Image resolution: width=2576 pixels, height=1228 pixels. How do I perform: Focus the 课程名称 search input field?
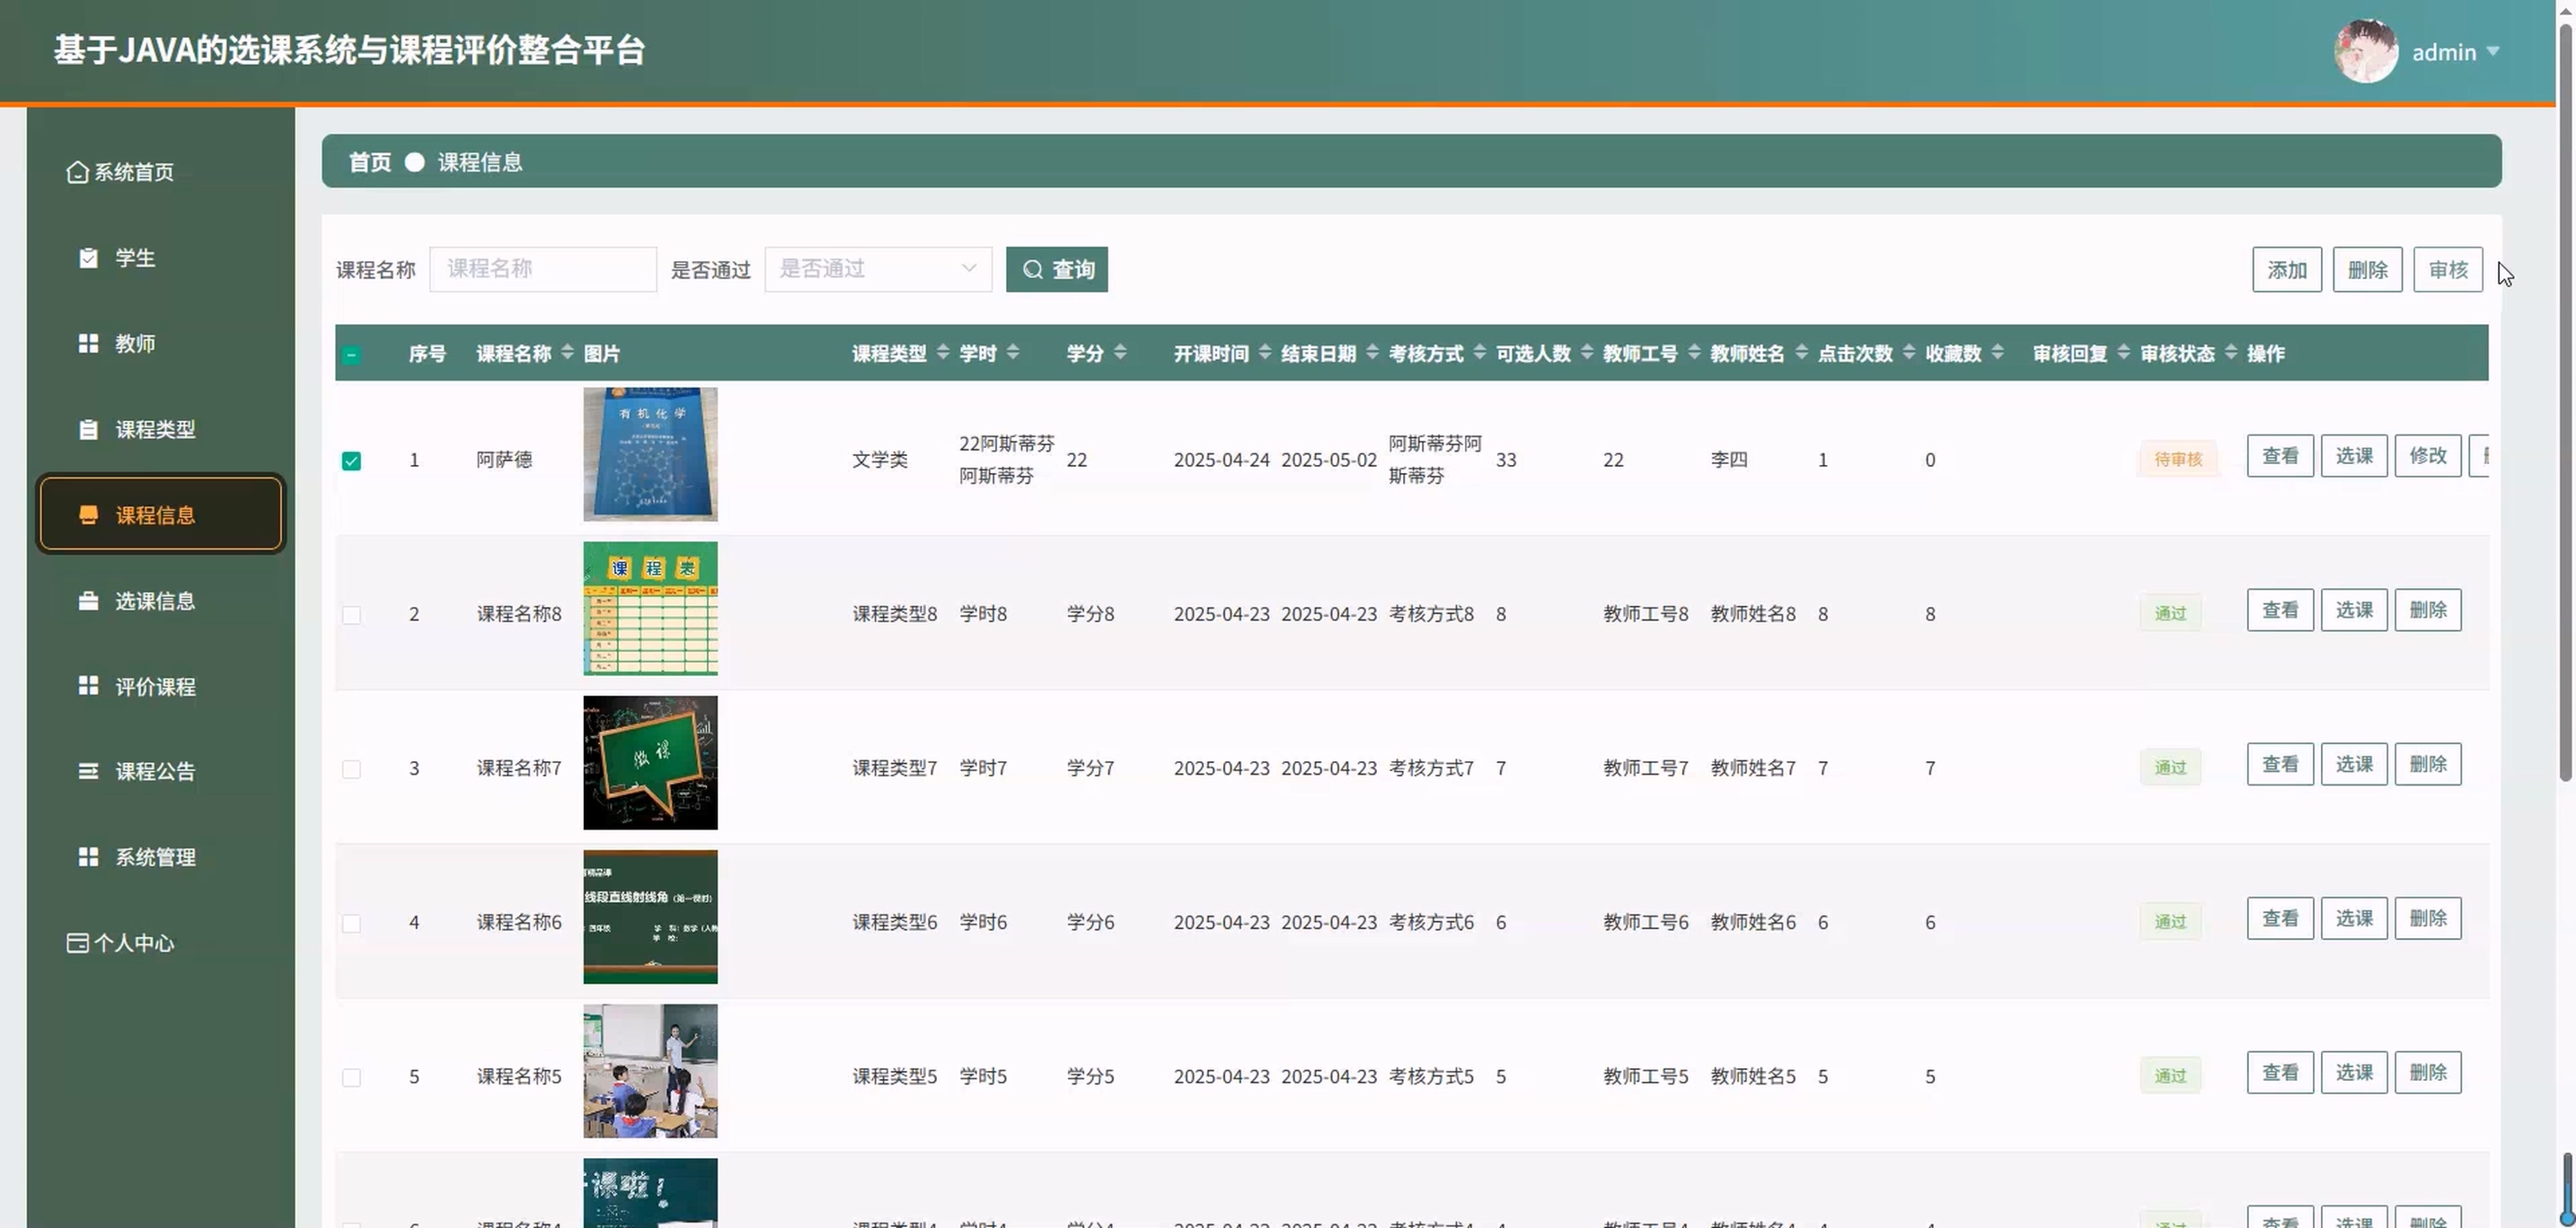coord(542,268)
